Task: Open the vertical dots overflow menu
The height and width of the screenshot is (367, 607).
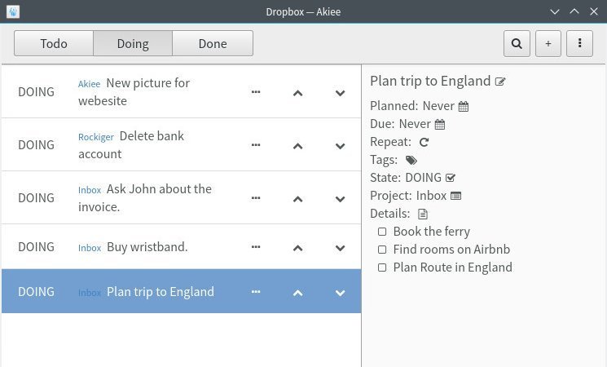Action: 579,43
